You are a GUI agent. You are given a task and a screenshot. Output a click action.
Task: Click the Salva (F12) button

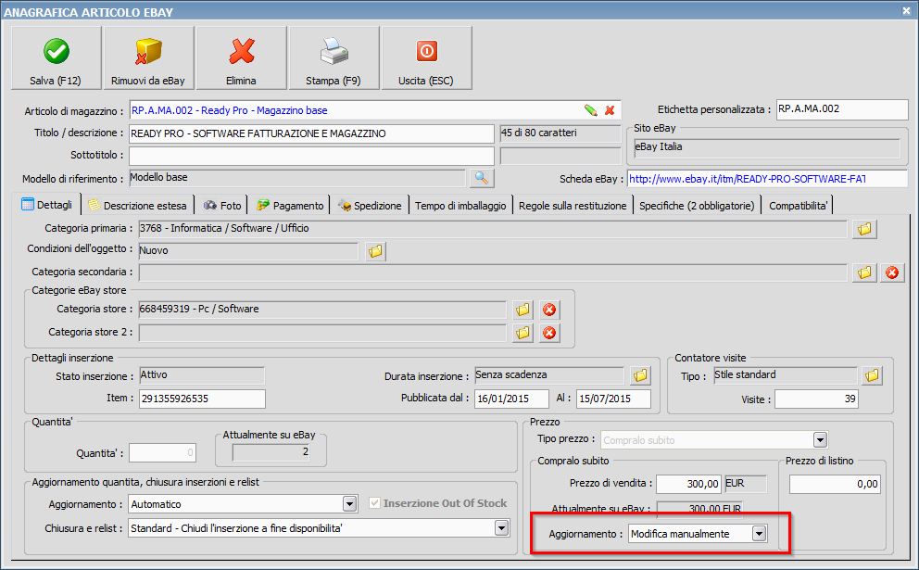tap(56, 58)
